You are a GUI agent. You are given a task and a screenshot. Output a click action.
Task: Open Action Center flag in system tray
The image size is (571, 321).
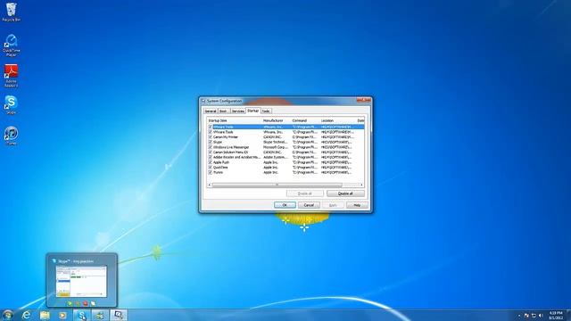(x=526, y=316)
